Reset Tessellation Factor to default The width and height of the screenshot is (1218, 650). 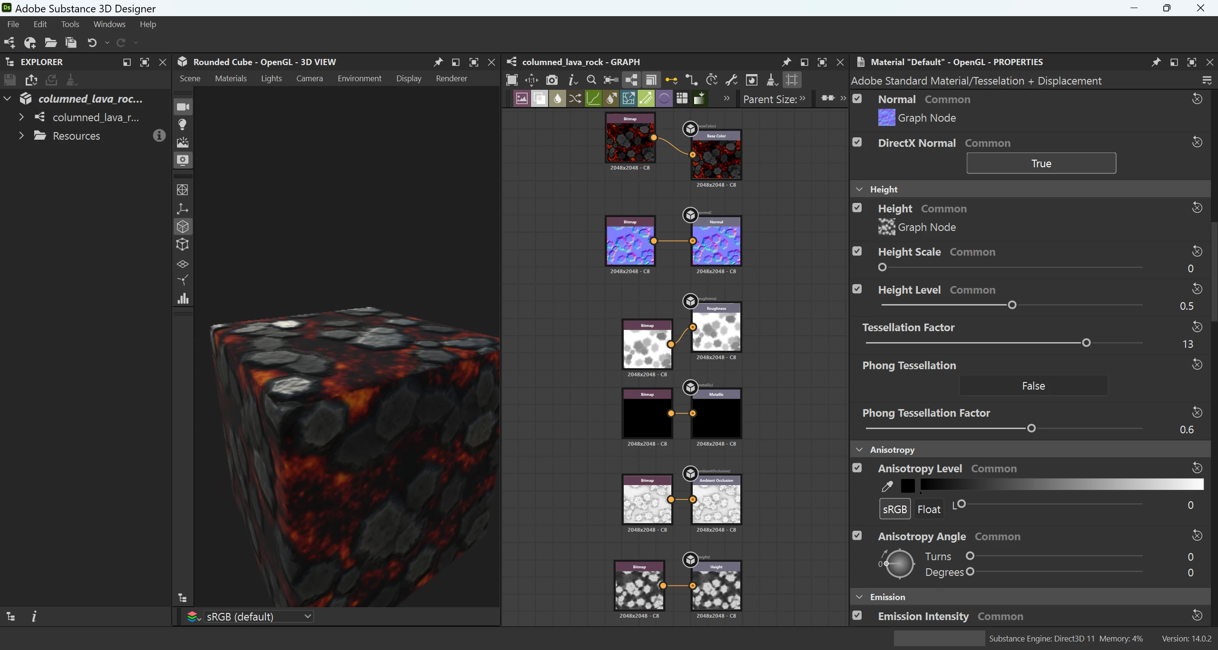(1197, 327)
